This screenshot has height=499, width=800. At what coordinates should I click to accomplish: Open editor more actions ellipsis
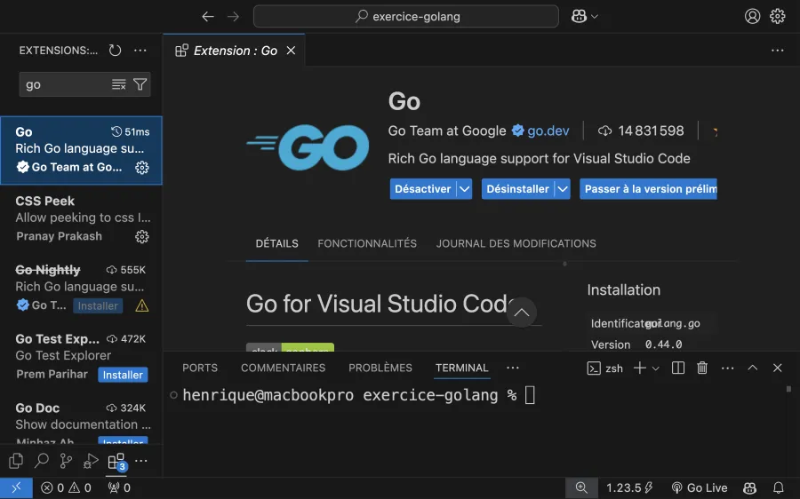coord(778,51)
